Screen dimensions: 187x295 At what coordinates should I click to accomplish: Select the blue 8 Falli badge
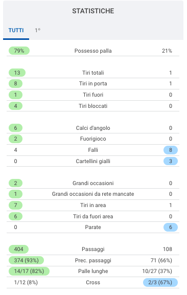click(171, 150)
